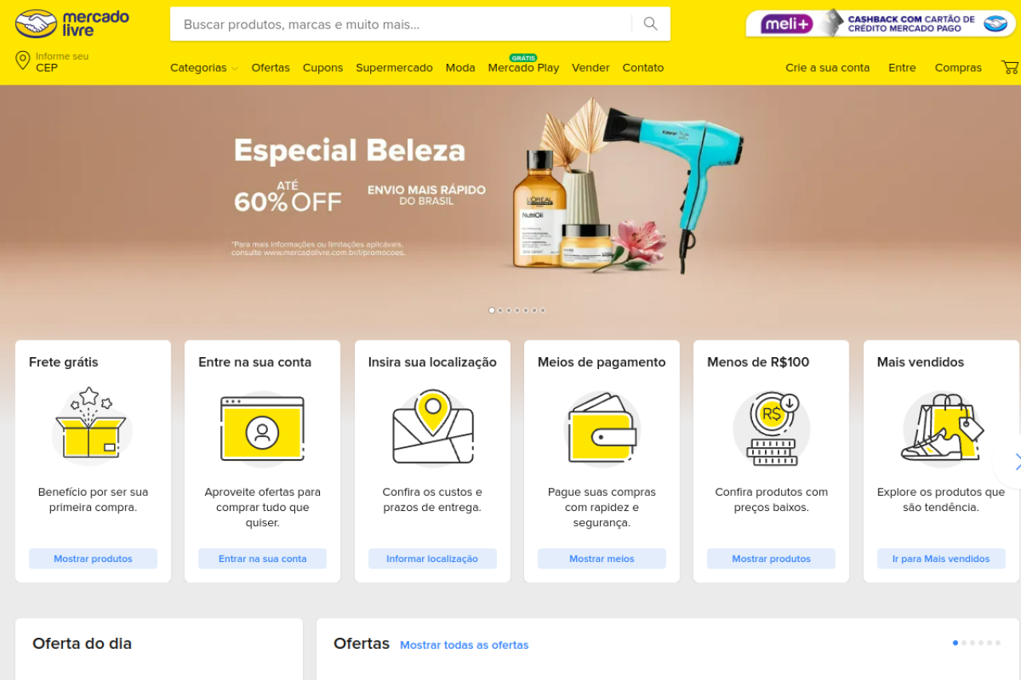Click the user window icon under Entre na sua conta
This screenshot has width=1021, height=680.
click(x=262, y=428)
